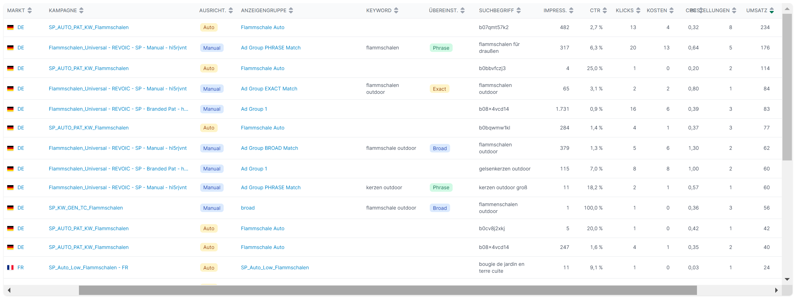This screenshot has height=299, width=795.
Task: Select search term 'bougie de jardin en terre cuite'
Action: click(501, 267)
